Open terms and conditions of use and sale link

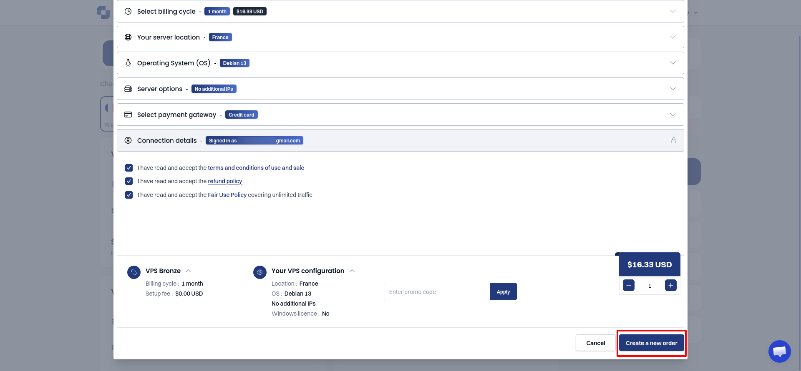pyautogui.click(x=256, y=168)
